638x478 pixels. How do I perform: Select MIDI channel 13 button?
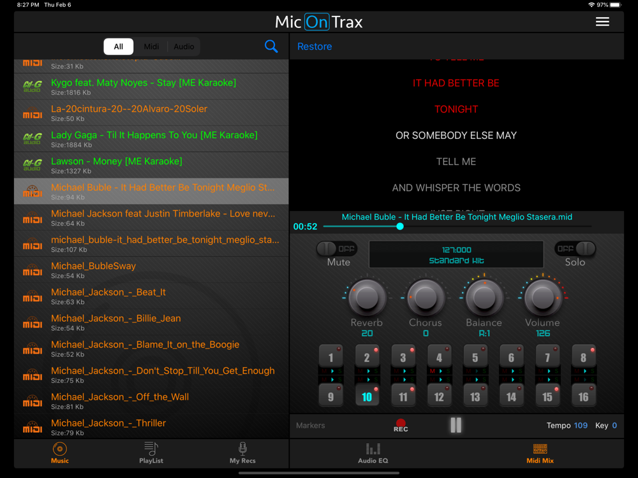[x=475, y=396]
